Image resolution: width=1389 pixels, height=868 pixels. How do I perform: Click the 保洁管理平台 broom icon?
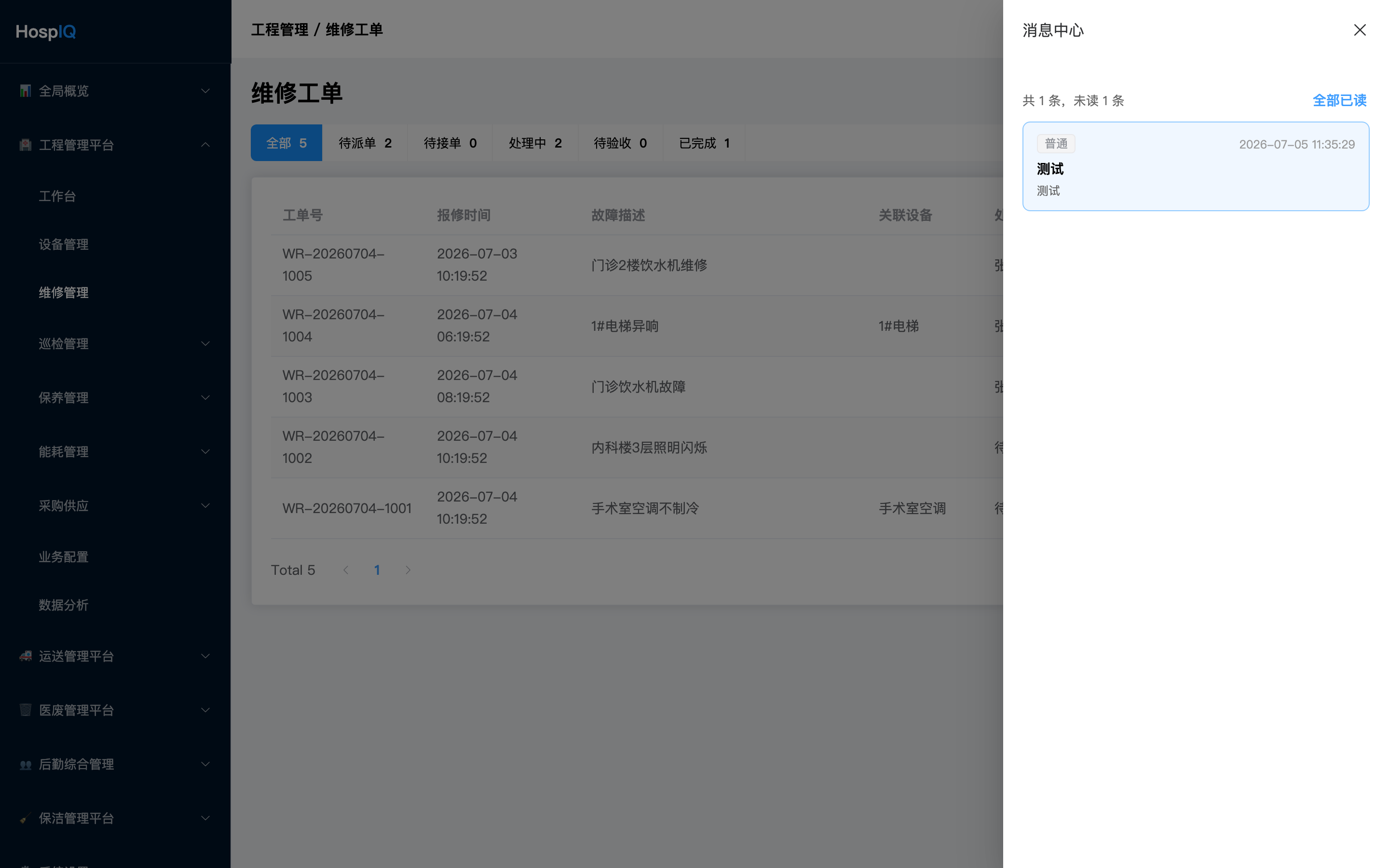pos(25,817)
